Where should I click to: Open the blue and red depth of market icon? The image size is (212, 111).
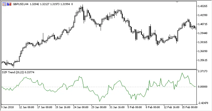tap(9, 4)
